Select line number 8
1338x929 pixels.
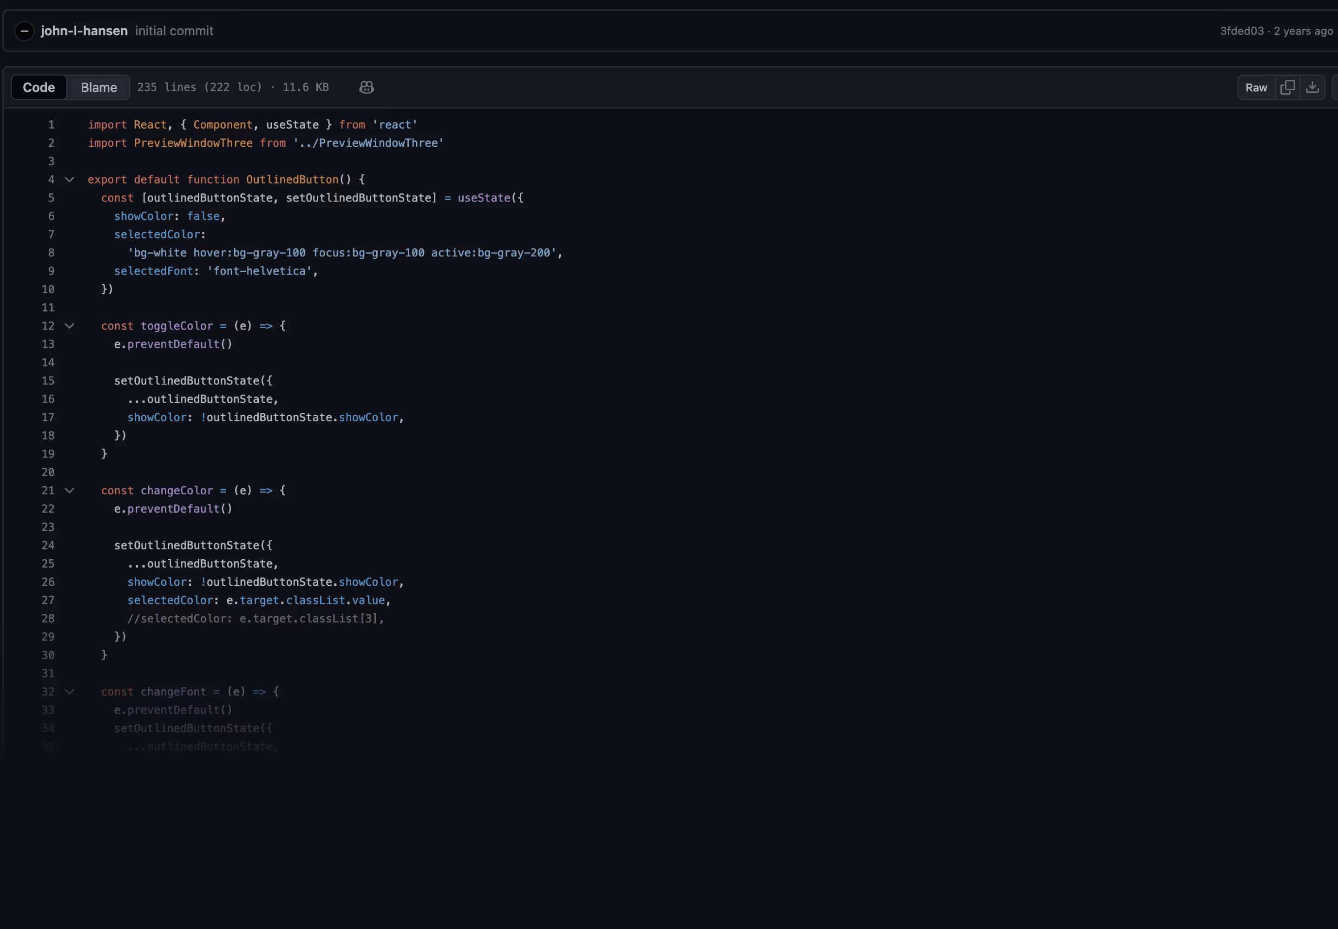(x=51, y=252)
